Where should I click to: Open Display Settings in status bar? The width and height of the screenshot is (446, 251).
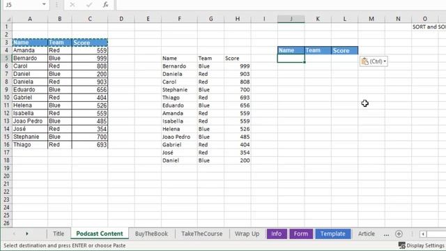coord(422,245)
